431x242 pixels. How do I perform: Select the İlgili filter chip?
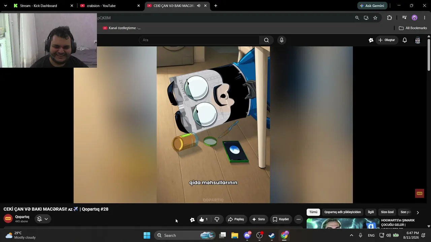click(371, 212)
